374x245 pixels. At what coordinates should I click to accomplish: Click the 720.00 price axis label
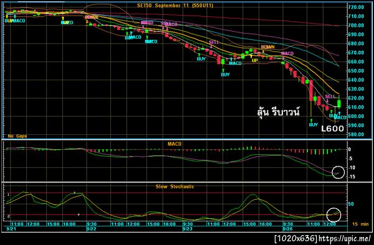[x=356, y=7]
